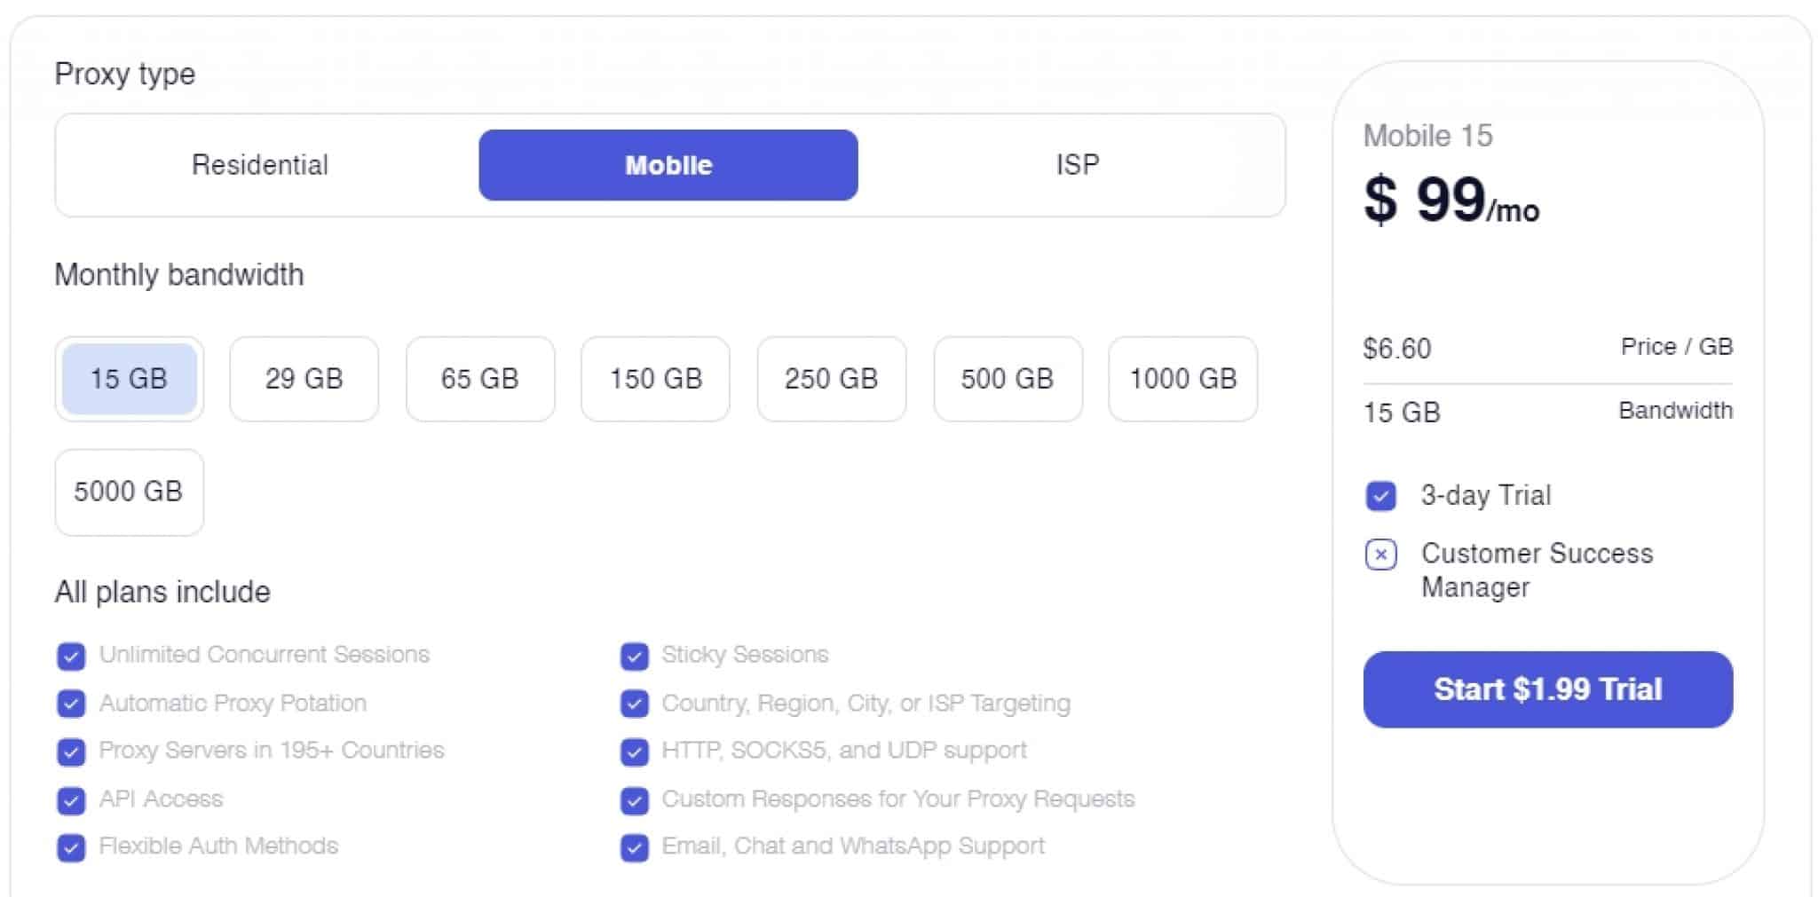Toggle the Automatic Proxy Rotation checkmark
This screenshot has height=897, width=1818.
pos(71,704)
